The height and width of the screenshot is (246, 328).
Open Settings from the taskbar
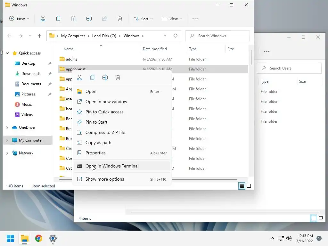click(53, 238)
